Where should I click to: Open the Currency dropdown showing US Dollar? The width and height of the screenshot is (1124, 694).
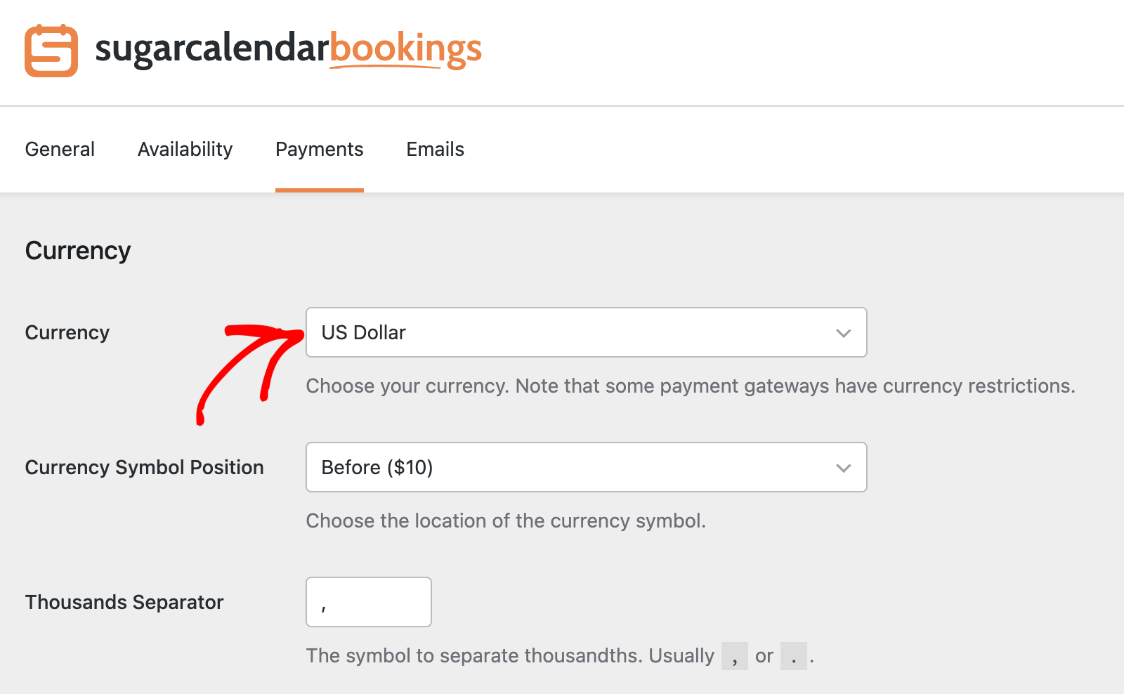point(586,332)
